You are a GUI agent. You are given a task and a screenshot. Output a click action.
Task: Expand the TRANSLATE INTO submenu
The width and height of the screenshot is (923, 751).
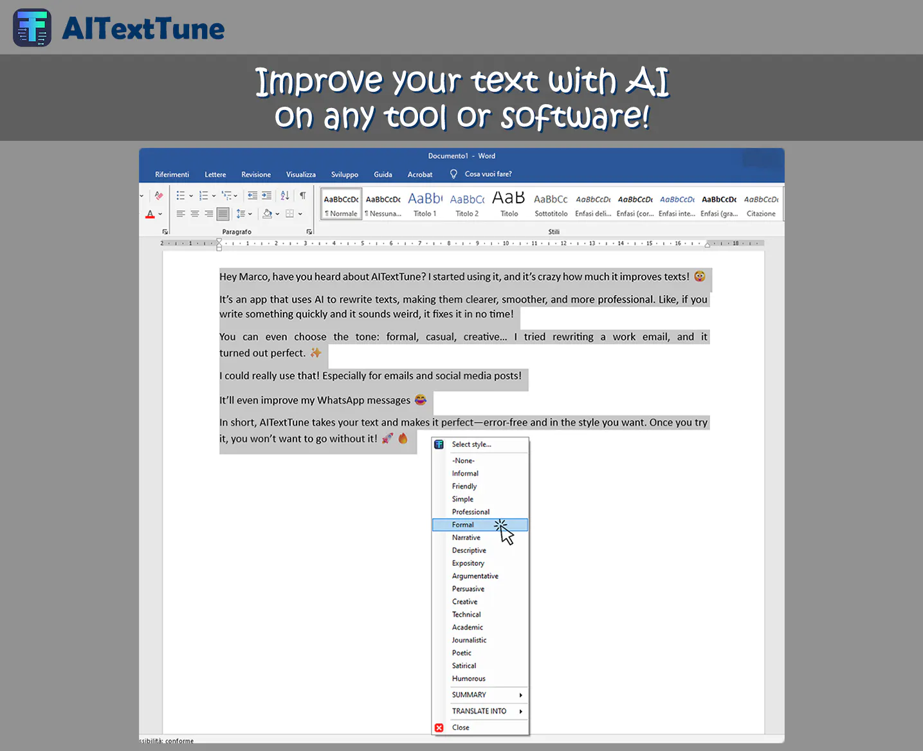[x=480, y=711]
